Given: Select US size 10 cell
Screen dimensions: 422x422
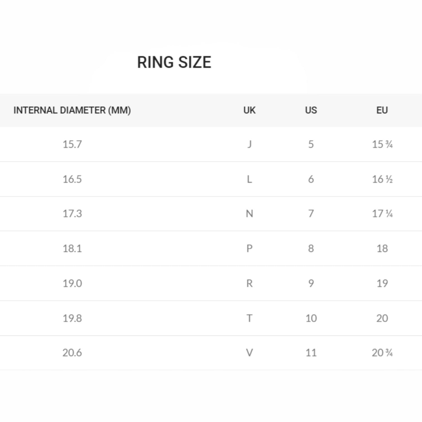Looking at the screenshot, I should (x=311, y=318).
